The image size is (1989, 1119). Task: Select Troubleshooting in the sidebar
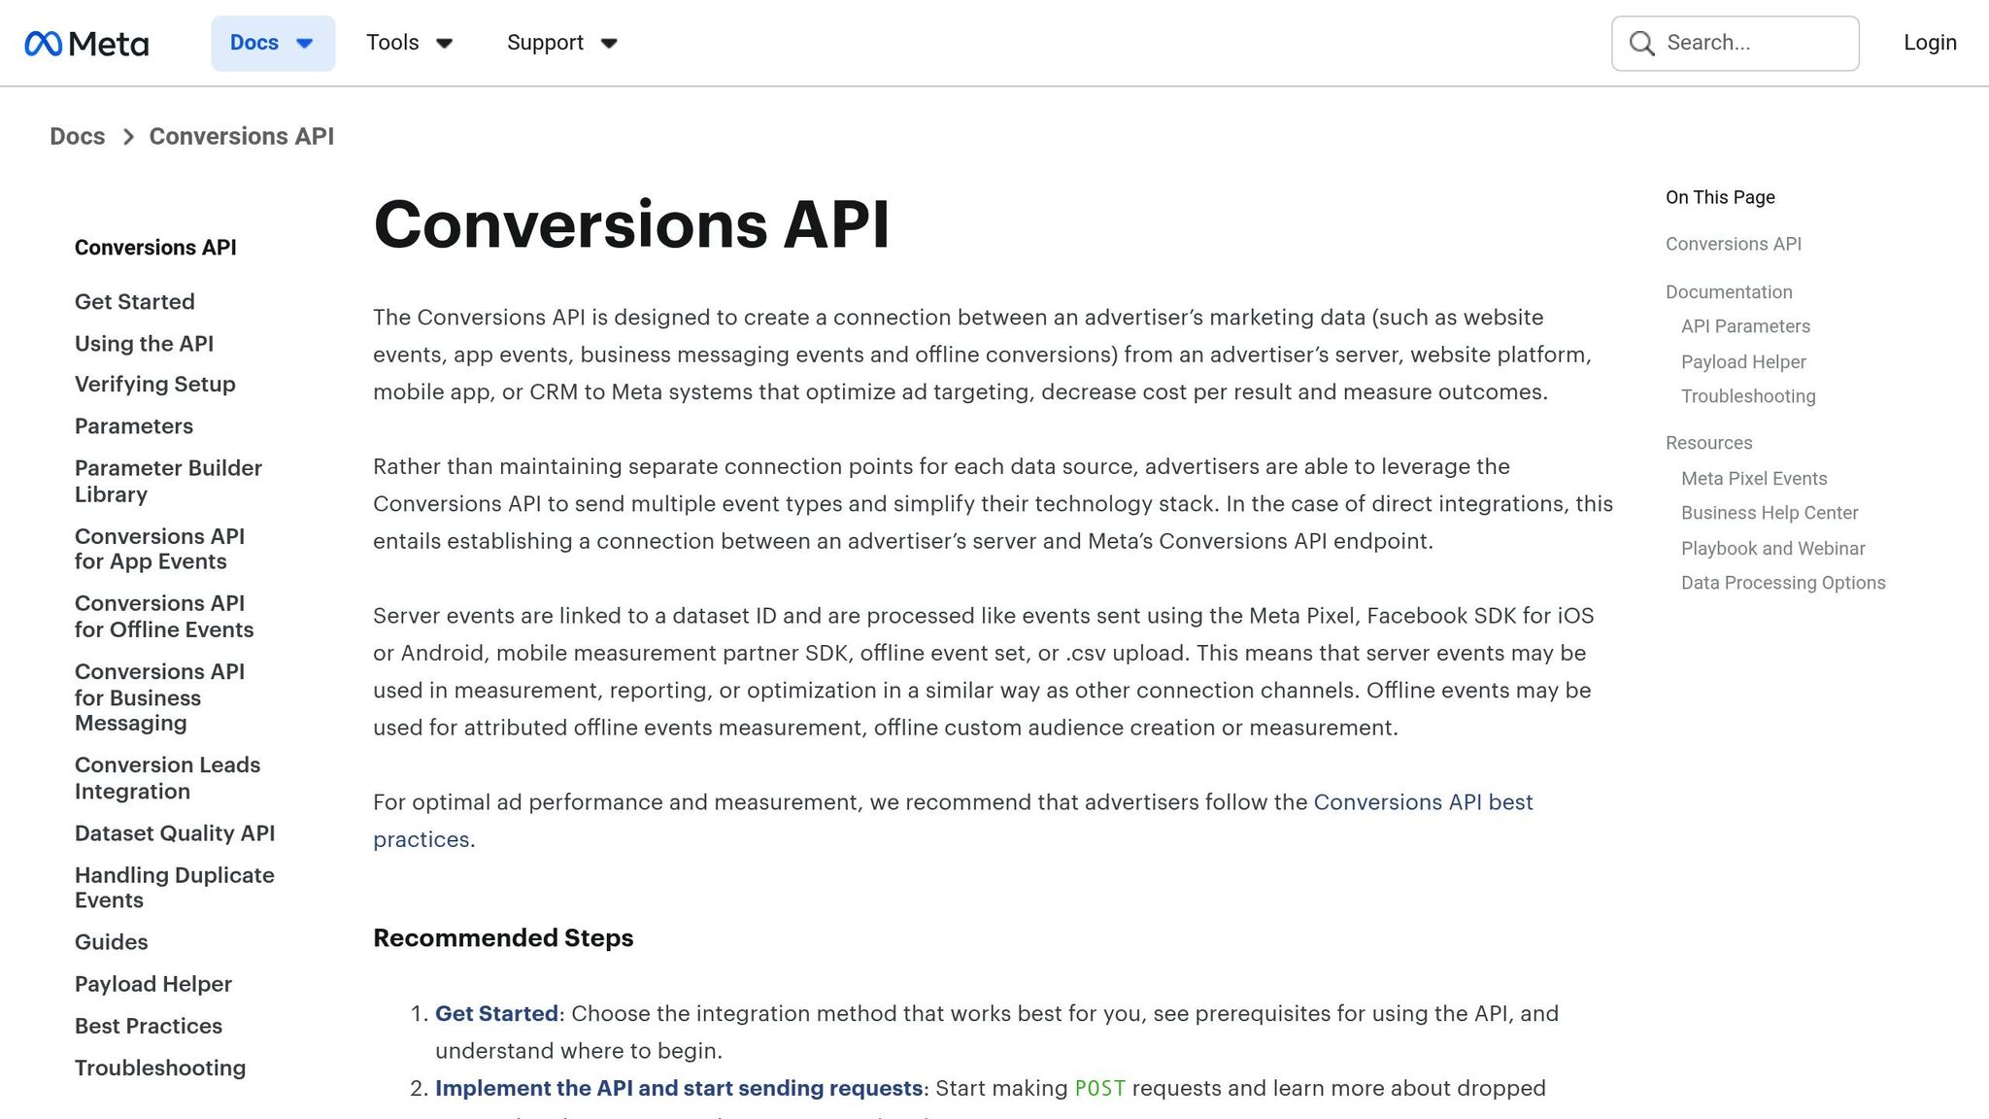click(x=160, y=1068)
